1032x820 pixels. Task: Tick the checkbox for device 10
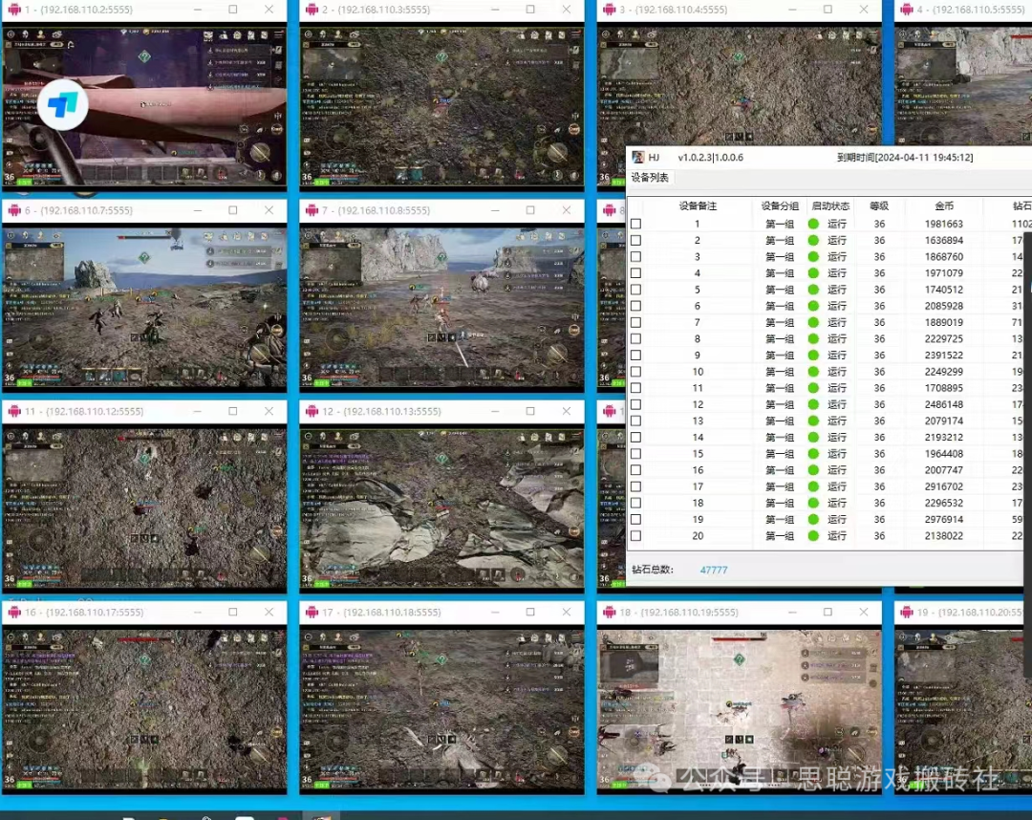click(635, 372)
